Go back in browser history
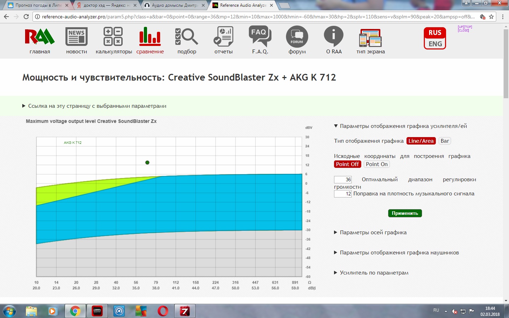 point(6,17)
